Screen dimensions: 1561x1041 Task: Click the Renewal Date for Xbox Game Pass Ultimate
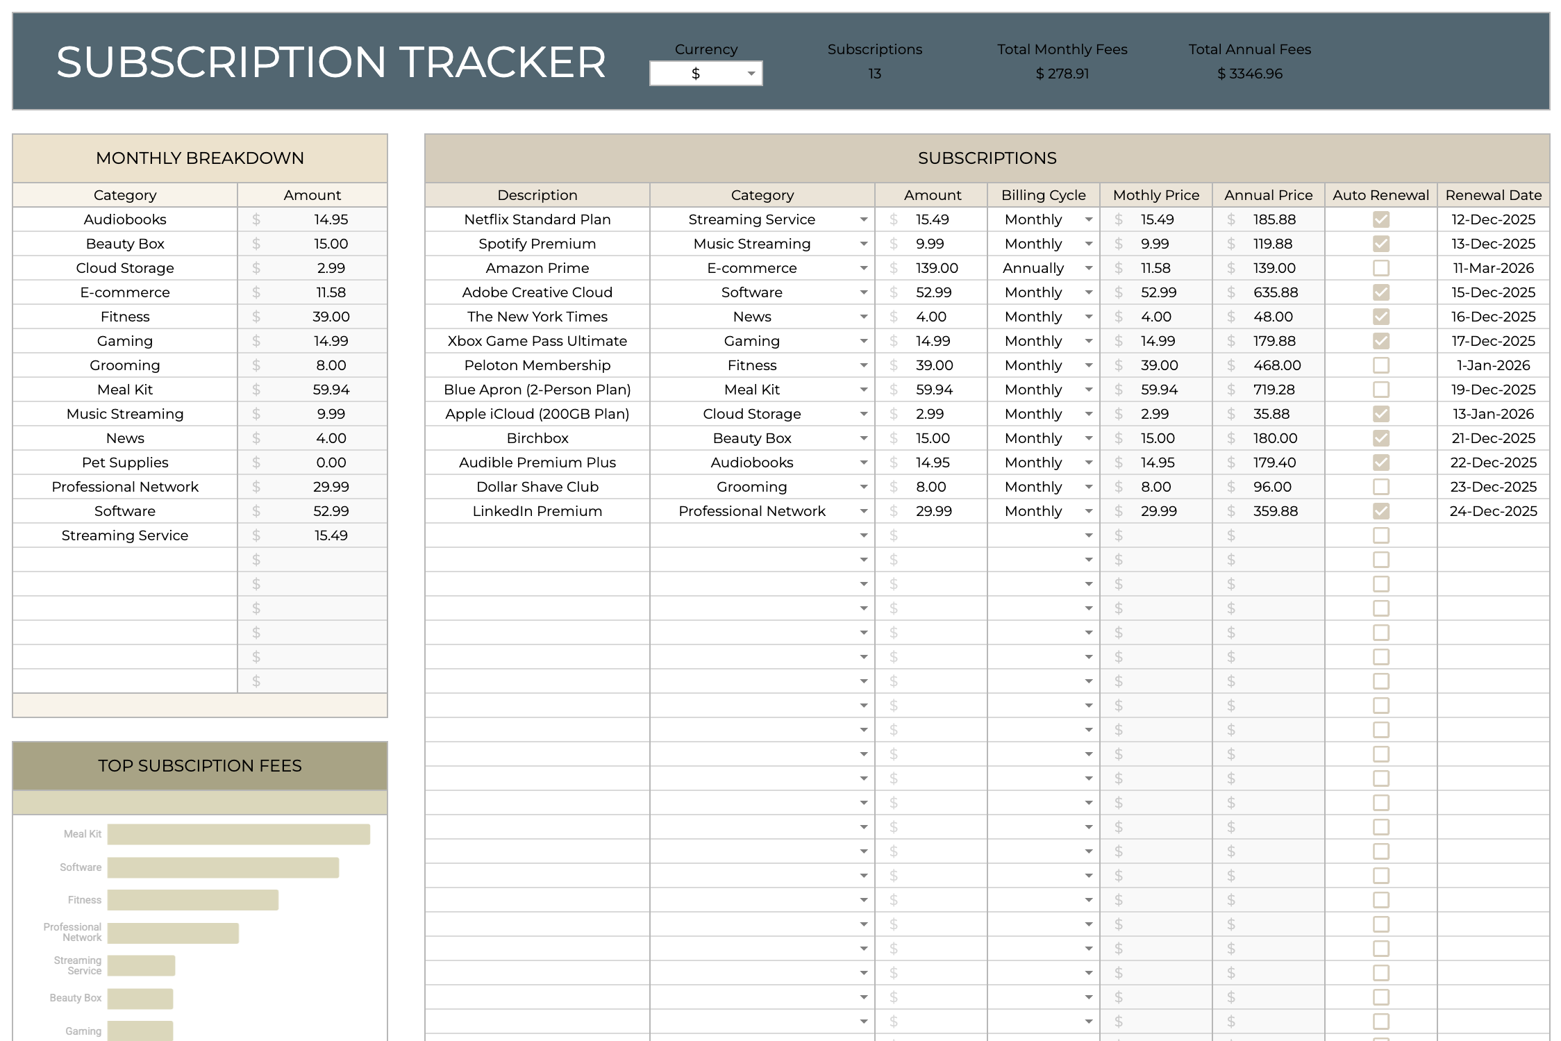point(1493,340)
